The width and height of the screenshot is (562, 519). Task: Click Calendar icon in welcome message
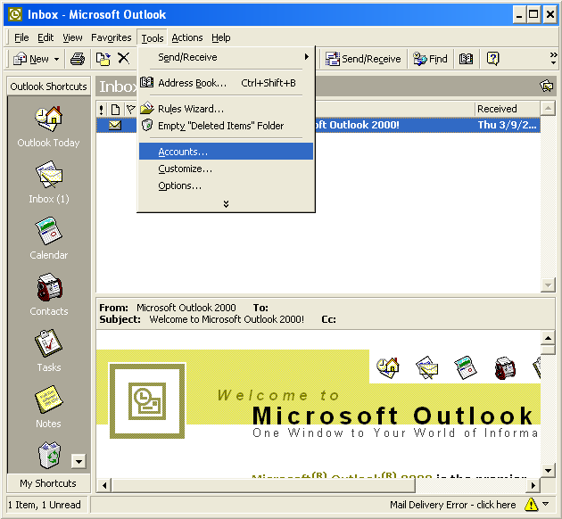(x=466, y=367)
